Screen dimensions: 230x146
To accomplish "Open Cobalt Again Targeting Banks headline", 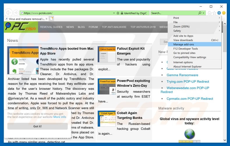I will point(130,115).
